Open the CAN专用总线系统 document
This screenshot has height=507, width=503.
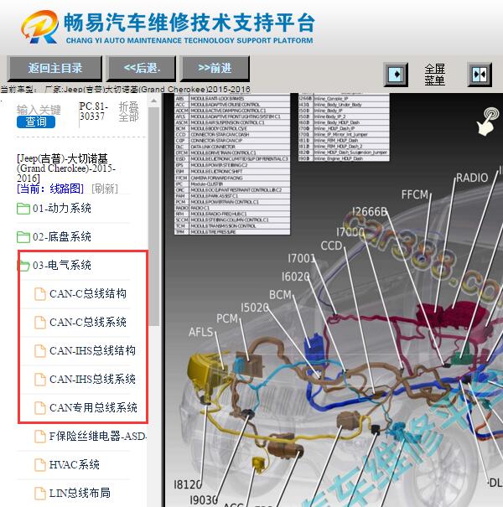click(93, 407)
